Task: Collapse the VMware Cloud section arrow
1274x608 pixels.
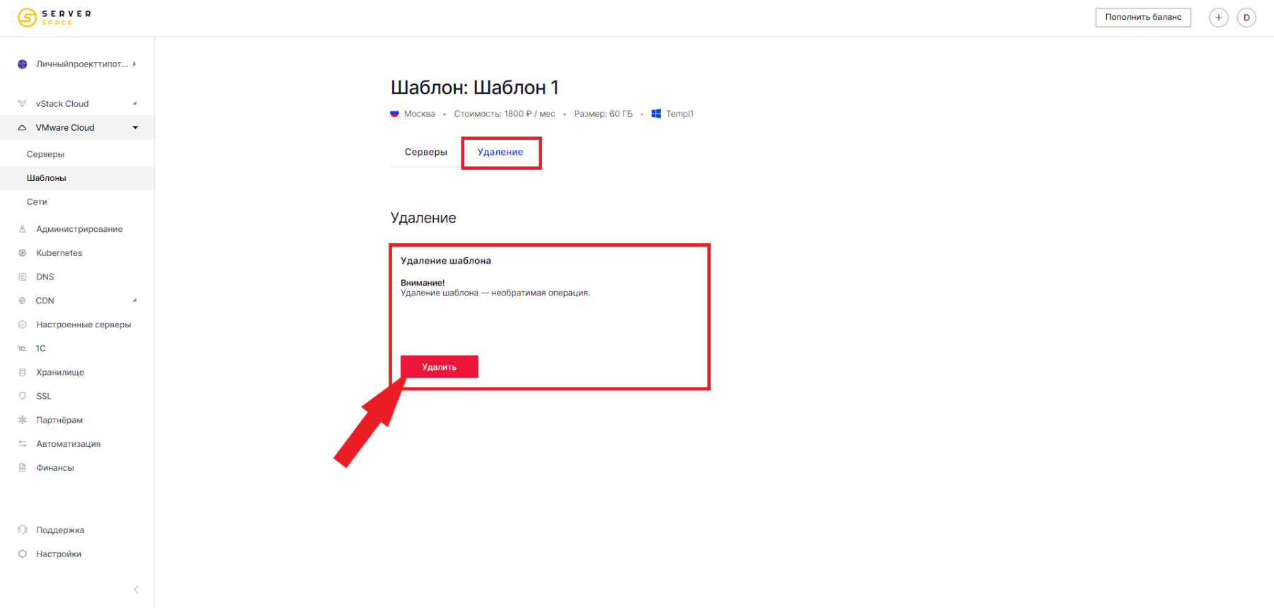Action: (135, 128)
